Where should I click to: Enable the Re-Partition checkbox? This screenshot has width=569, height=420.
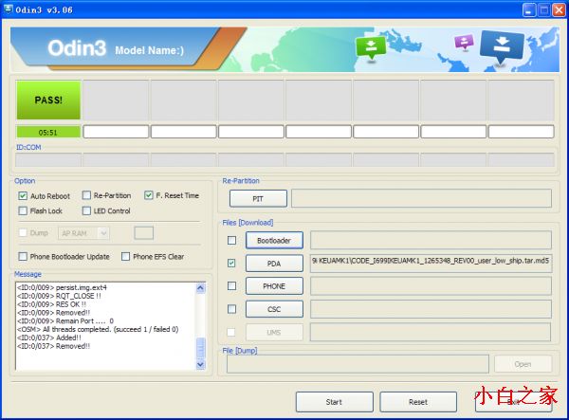(86, 195)
